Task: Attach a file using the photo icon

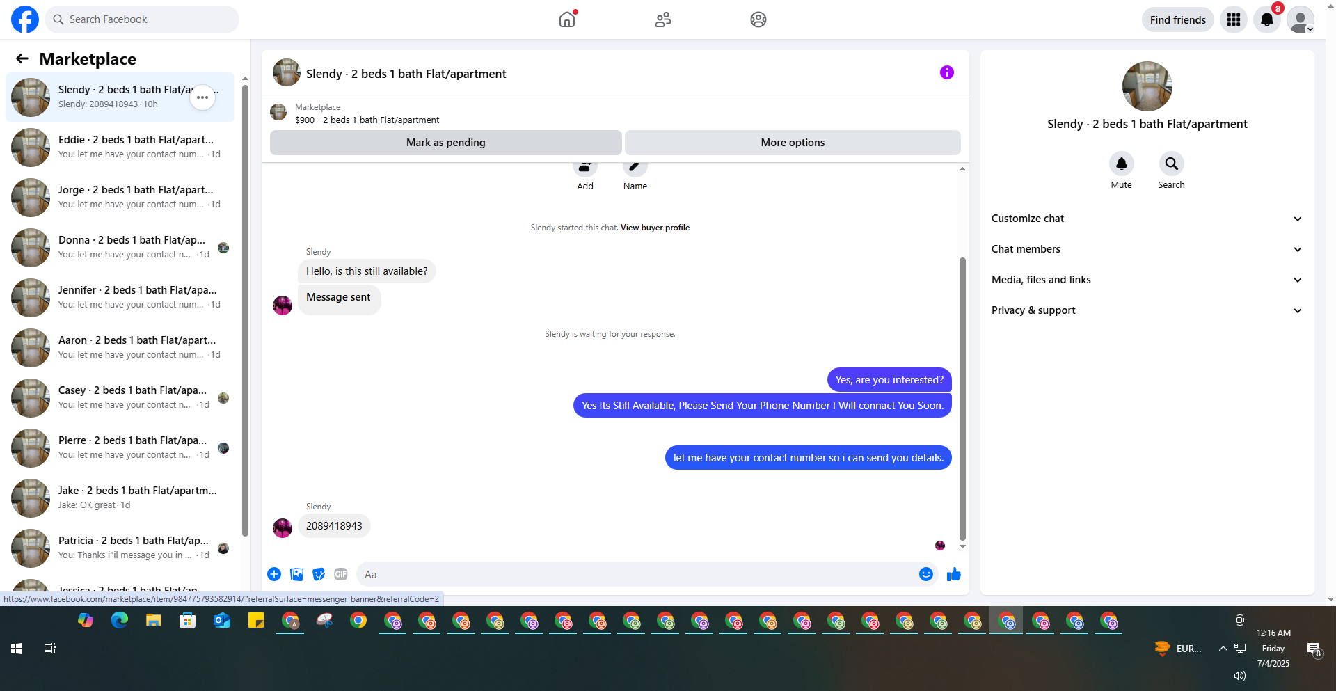Action: tap(296, 574)
